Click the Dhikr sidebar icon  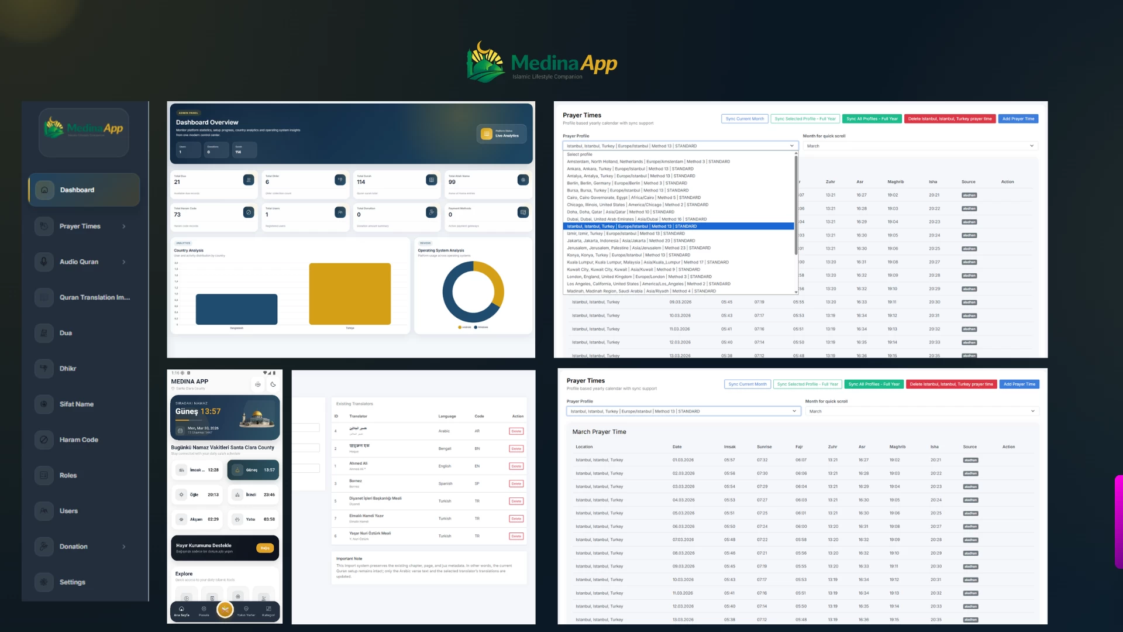(x=44, y=369)
